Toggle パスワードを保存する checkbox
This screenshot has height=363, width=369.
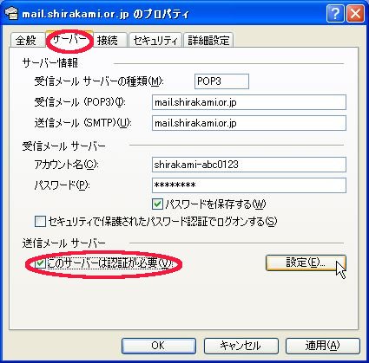157,204
